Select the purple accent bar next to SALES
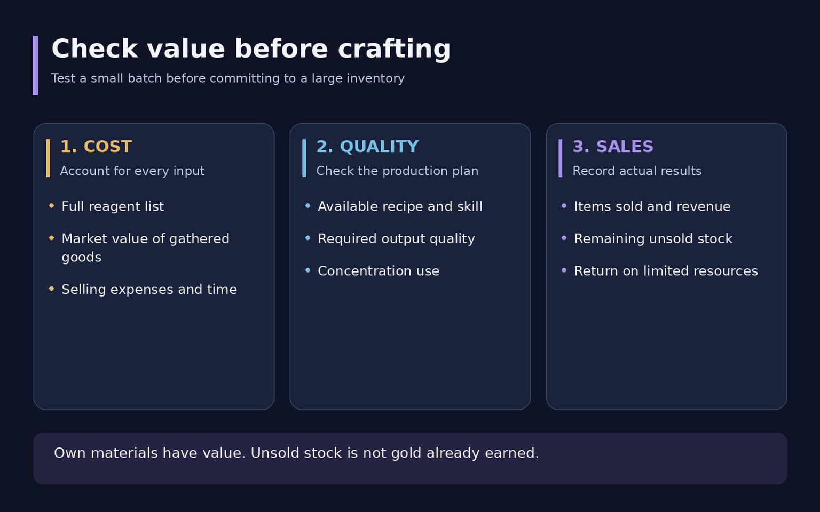The height and width of the screenshot is (512, 820). coord(561,158)
